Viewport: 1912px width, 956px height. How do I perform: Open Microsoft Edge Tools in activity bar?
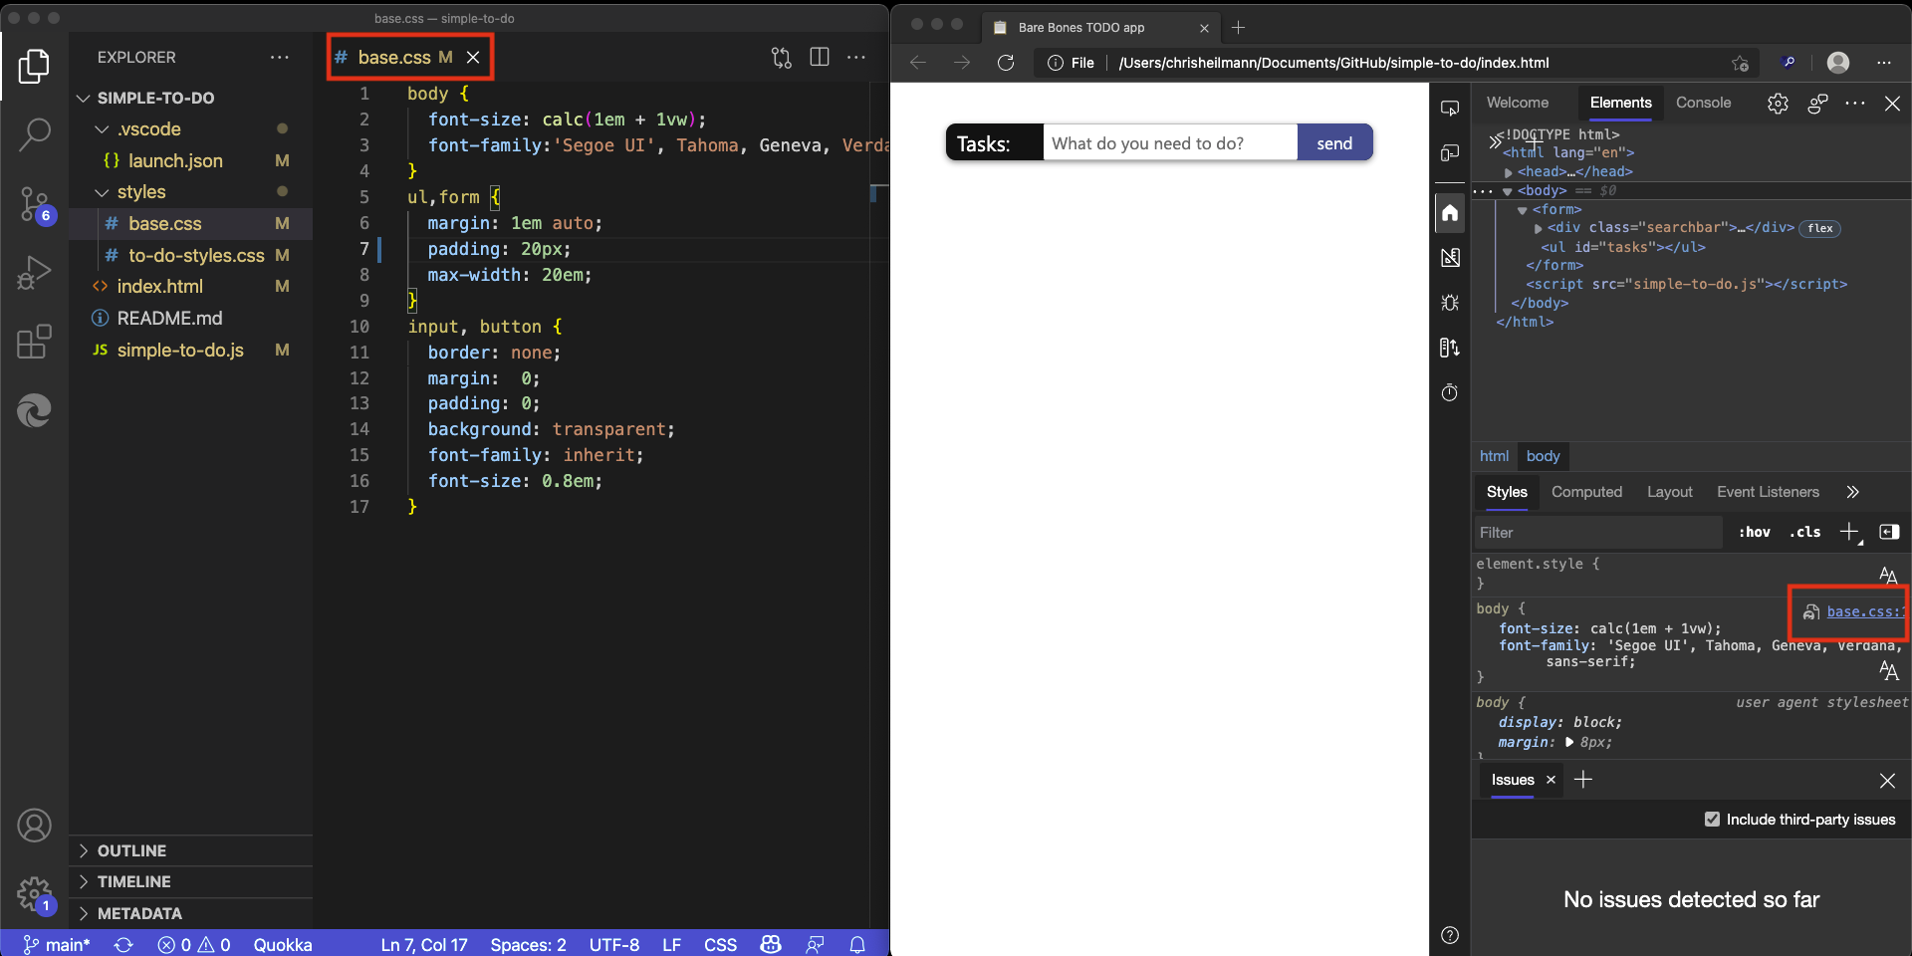[35, 410]
